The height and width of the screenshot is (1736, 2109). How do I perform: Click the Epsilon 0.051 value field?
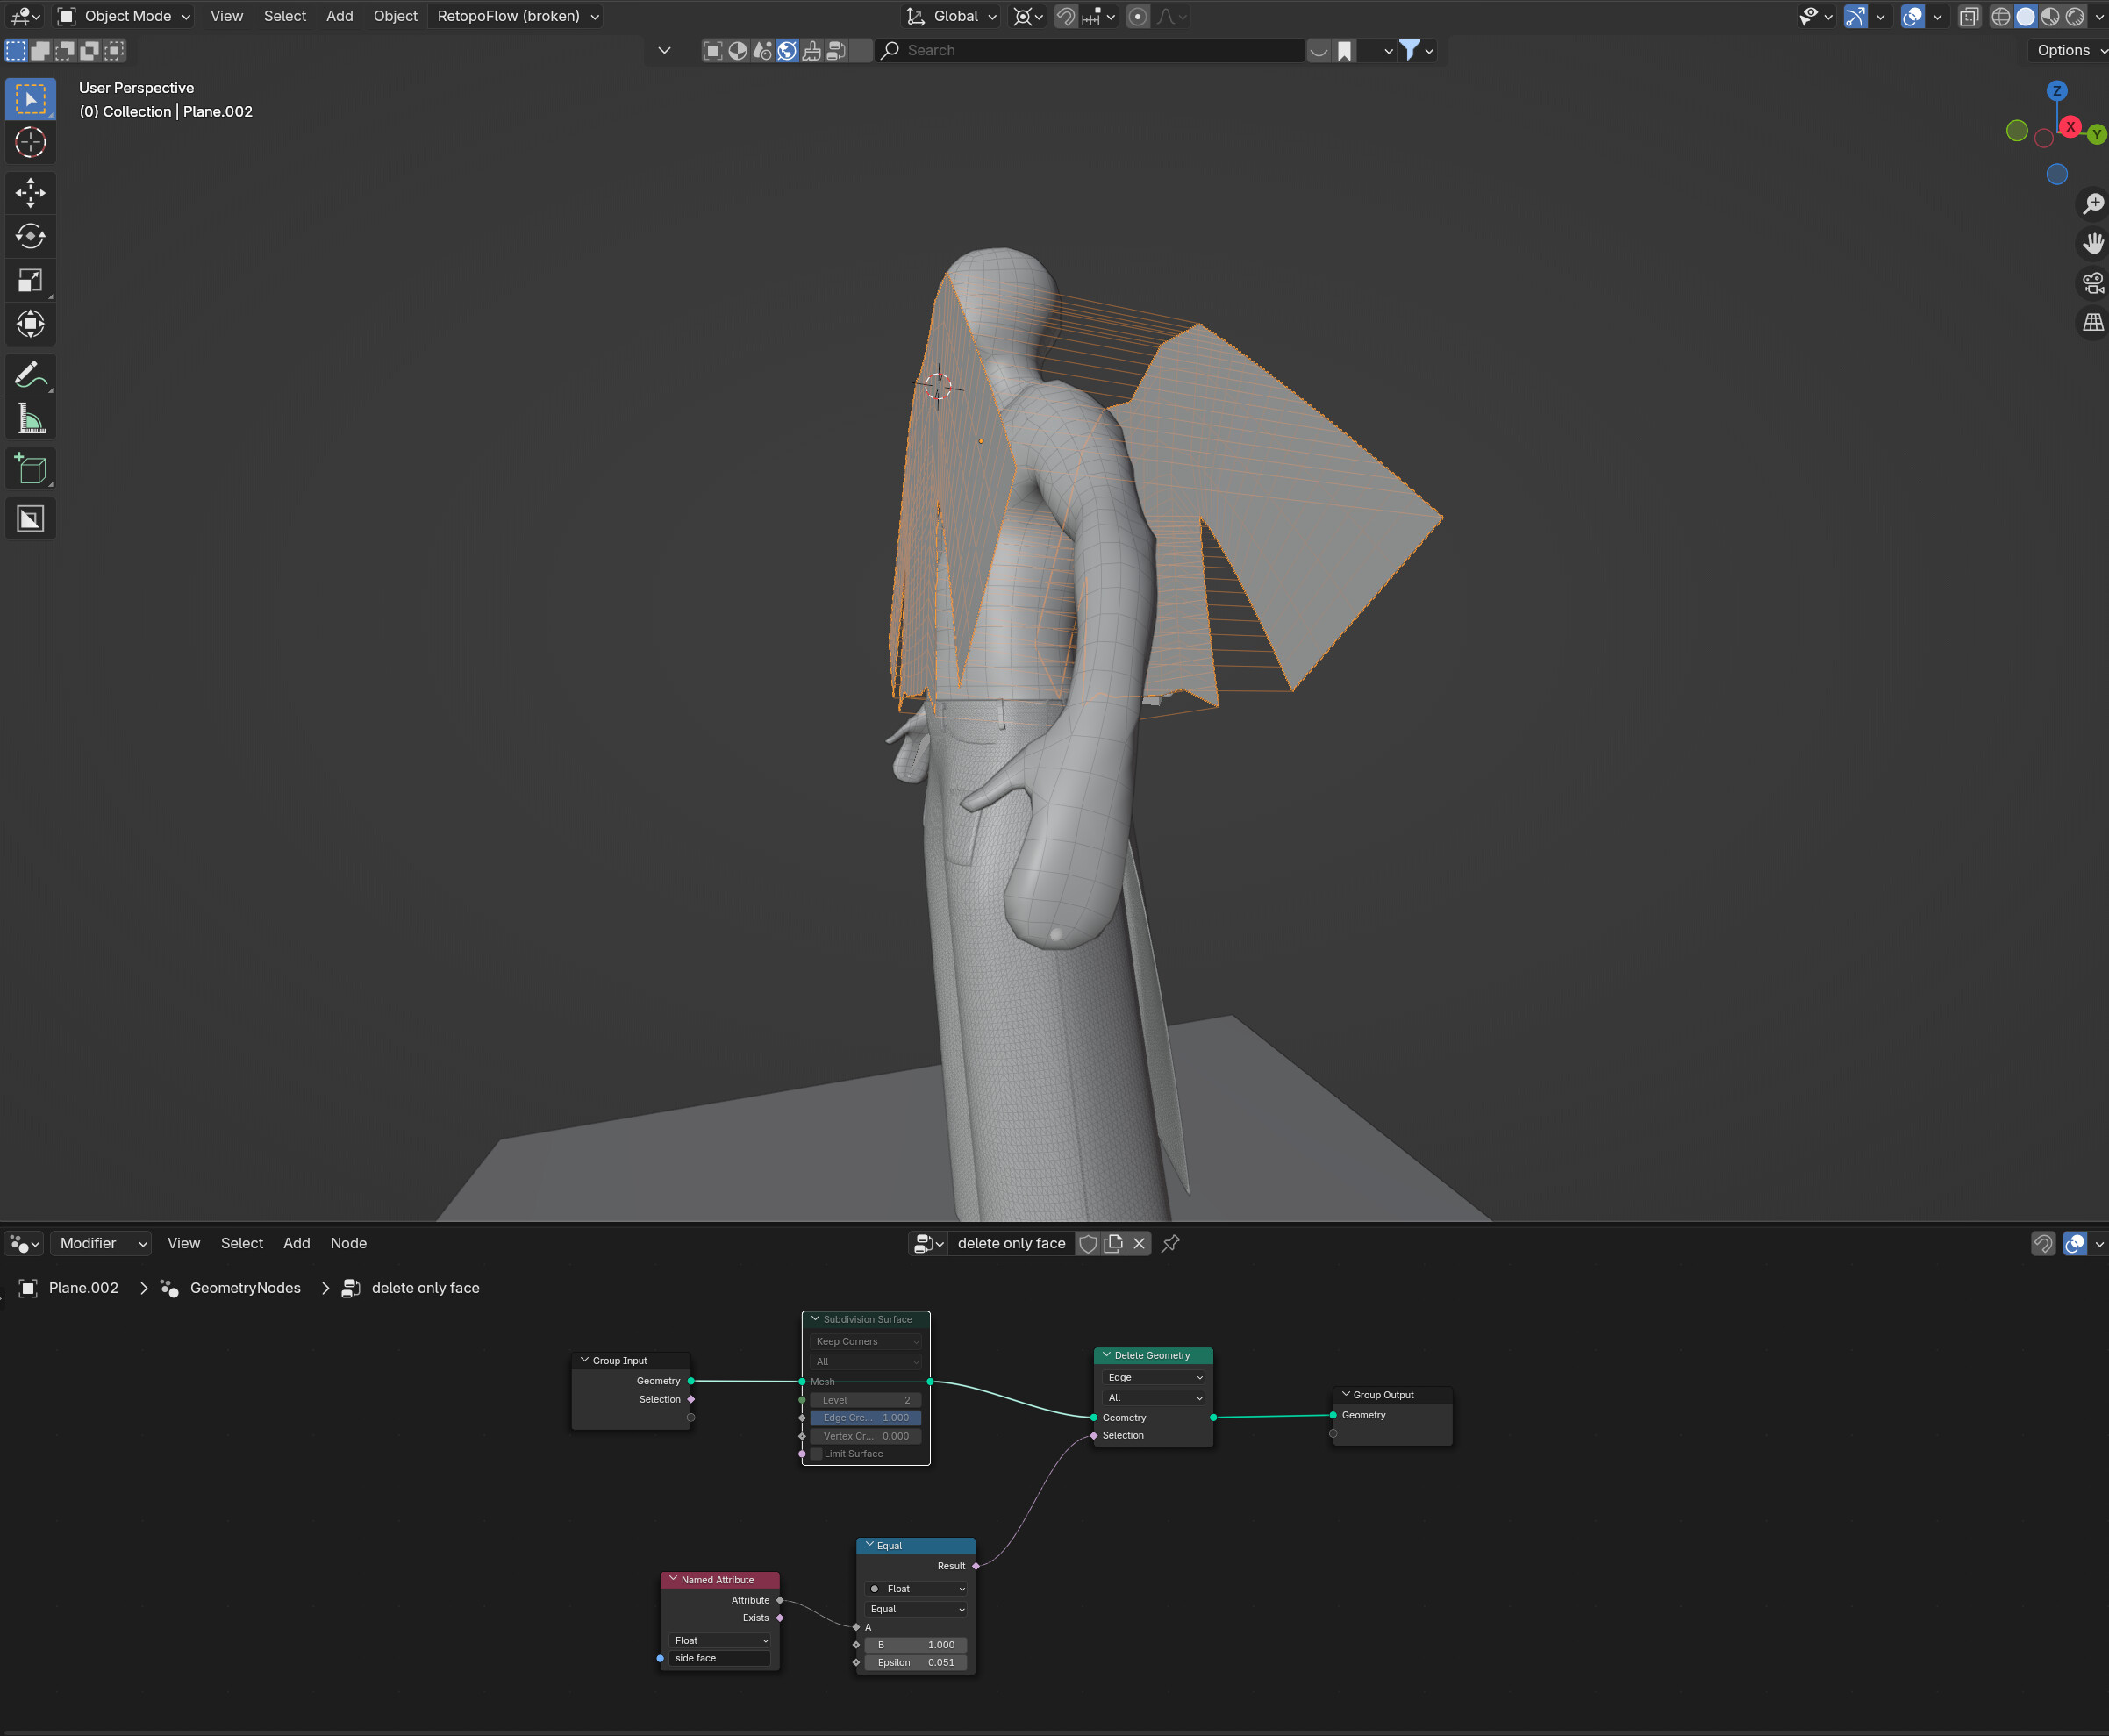[x=916, y=1663]
